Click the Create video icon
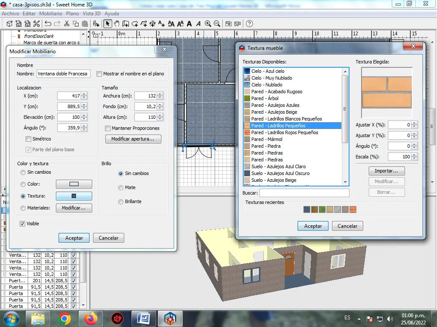 coord(237,24)
